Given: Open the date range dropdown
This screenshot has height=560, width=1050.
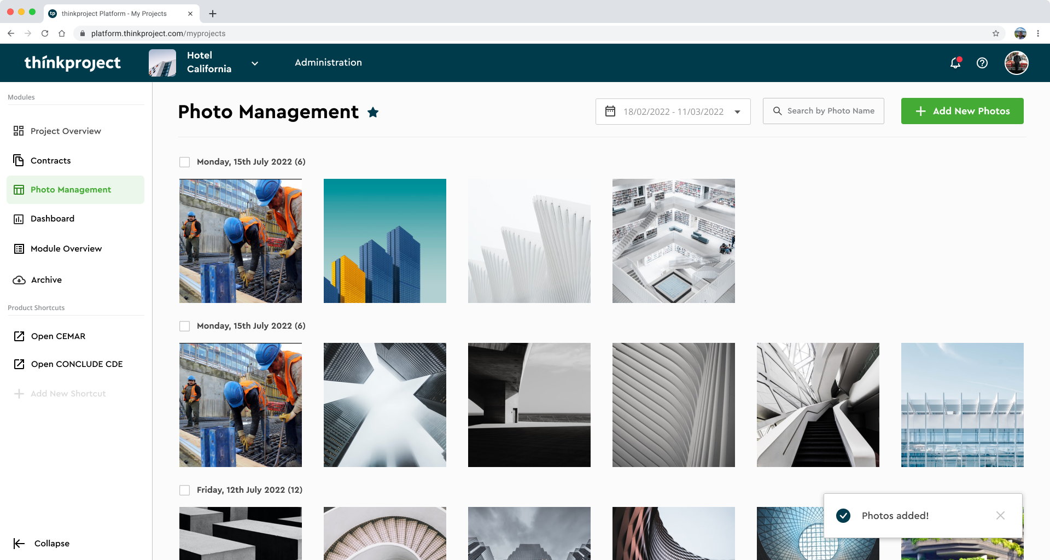Looking at the screenshot, I should (738, 111).
